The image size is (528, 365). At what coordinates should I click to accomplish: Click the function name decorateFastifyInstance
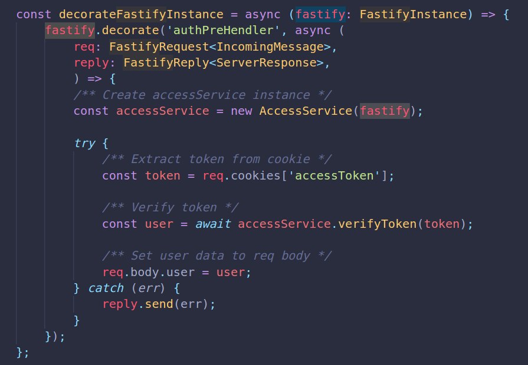tap(141, 15)
